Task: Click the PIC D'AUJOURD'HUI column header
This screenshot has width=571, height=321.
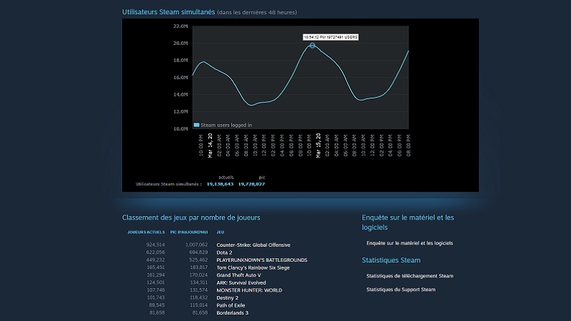Action: point(189,233)
